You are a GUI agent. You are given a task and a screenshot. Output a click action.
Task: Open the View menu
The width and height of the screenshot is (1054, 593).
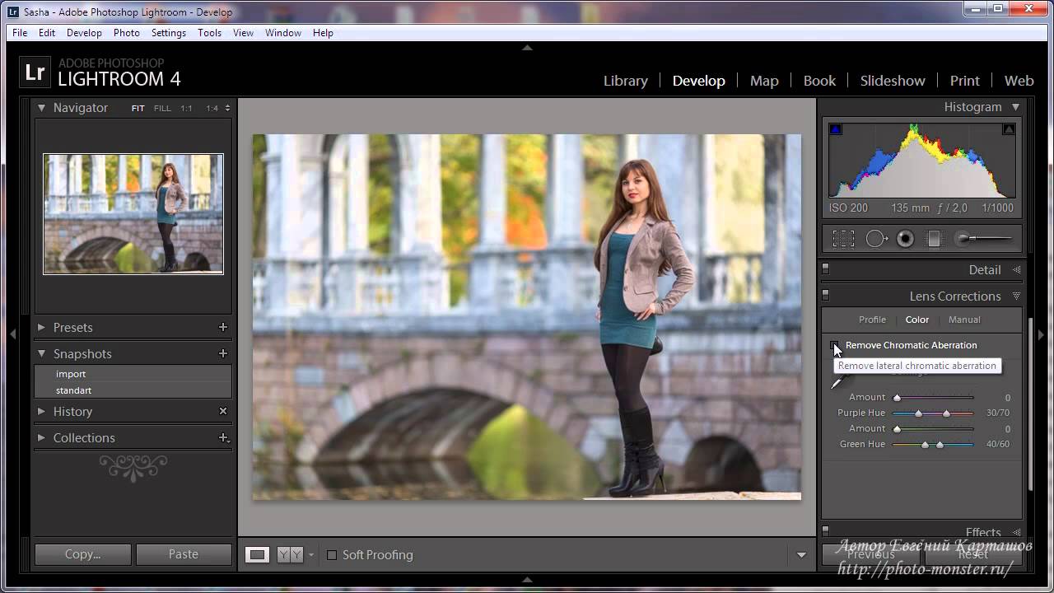(x=243, y=33)
